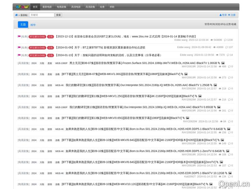252x189 pixels.
Task: Open the 高清剧集 navigation menu item
Action: [90, 7]
